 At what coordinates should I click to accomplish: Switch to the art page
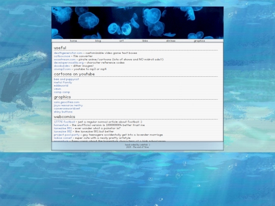tap(121, 41)
